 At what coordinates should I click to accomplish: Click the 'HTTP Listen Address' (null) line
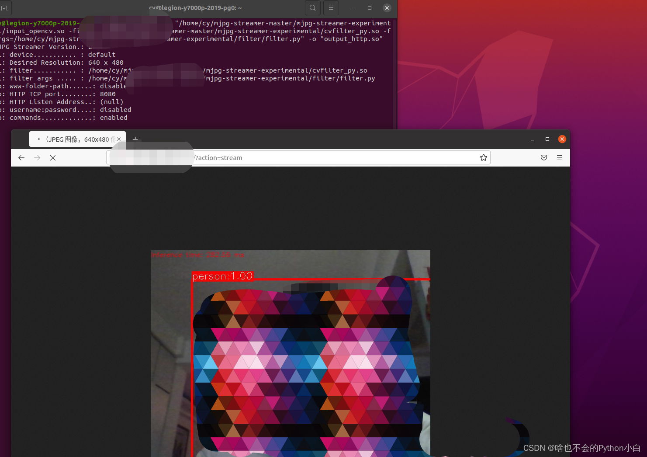[x=62, y=102]
